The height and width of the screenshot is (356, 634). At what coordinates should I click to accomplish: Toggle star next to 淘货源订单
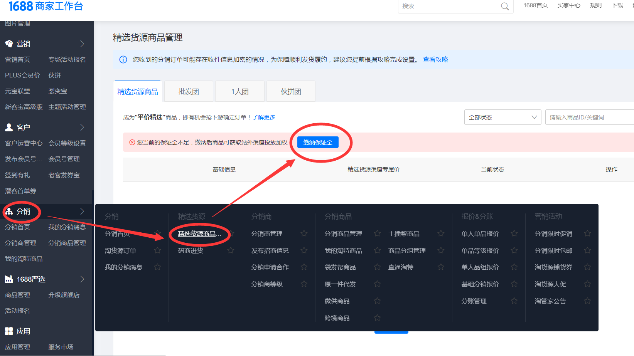pyautogui.click(x=157, y=250)
